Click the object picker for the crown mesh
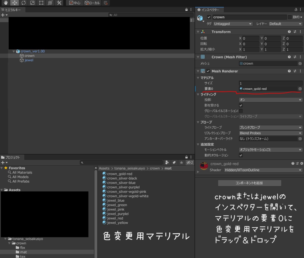This screenshot has height=258, width=304. 300,64
